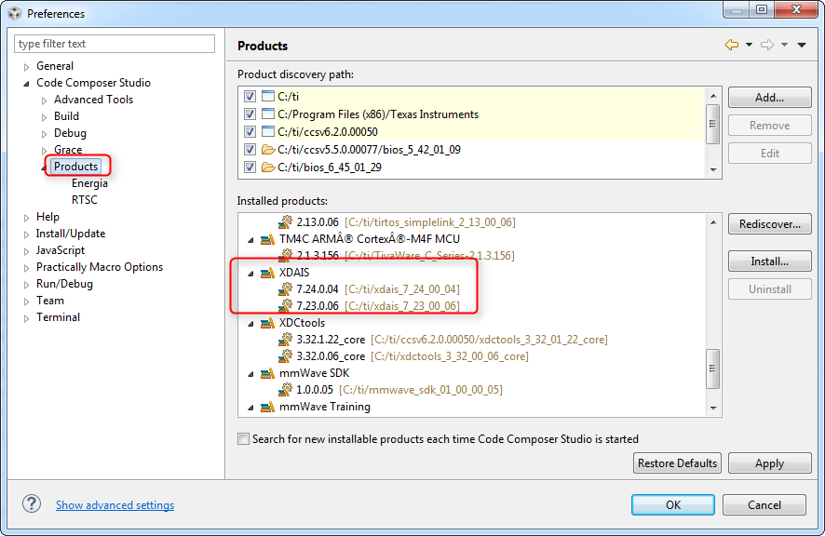
Task: Click the type filter text field
Action: pyautogui.click(x=115, y=44)
